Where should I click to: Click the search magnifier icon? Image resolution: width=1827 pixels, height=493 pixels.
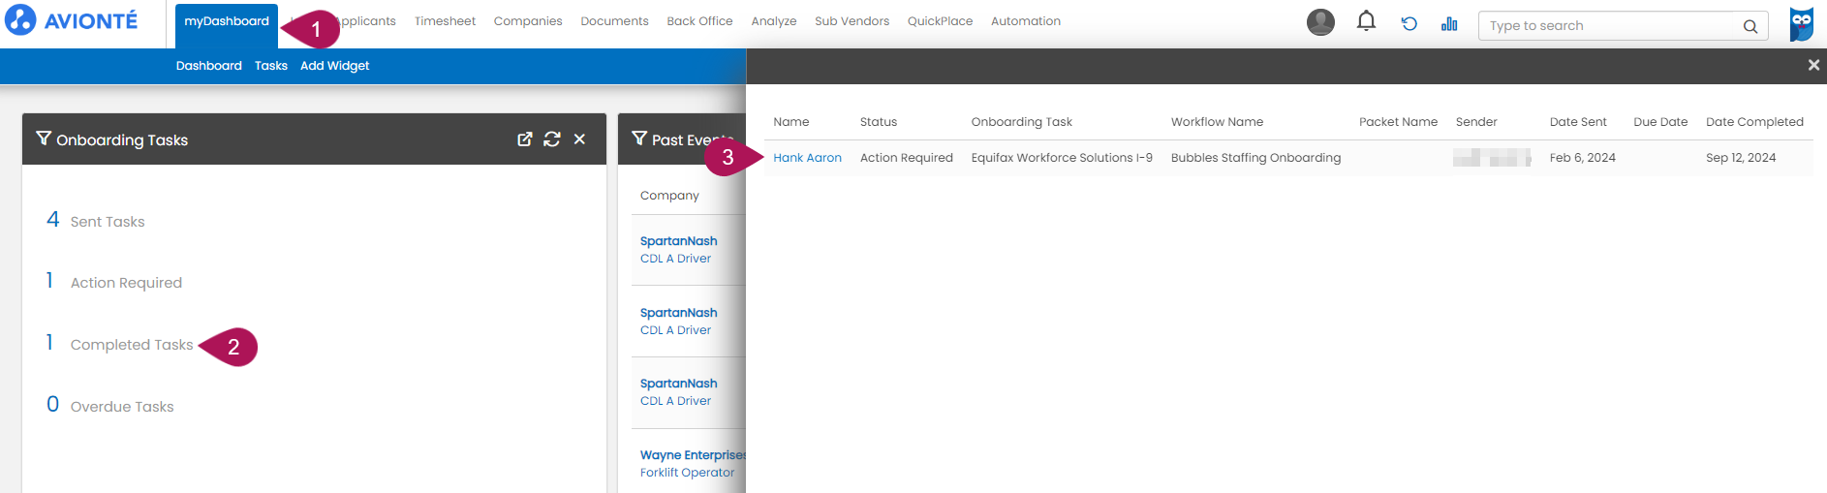click(x=1750, y=26)
